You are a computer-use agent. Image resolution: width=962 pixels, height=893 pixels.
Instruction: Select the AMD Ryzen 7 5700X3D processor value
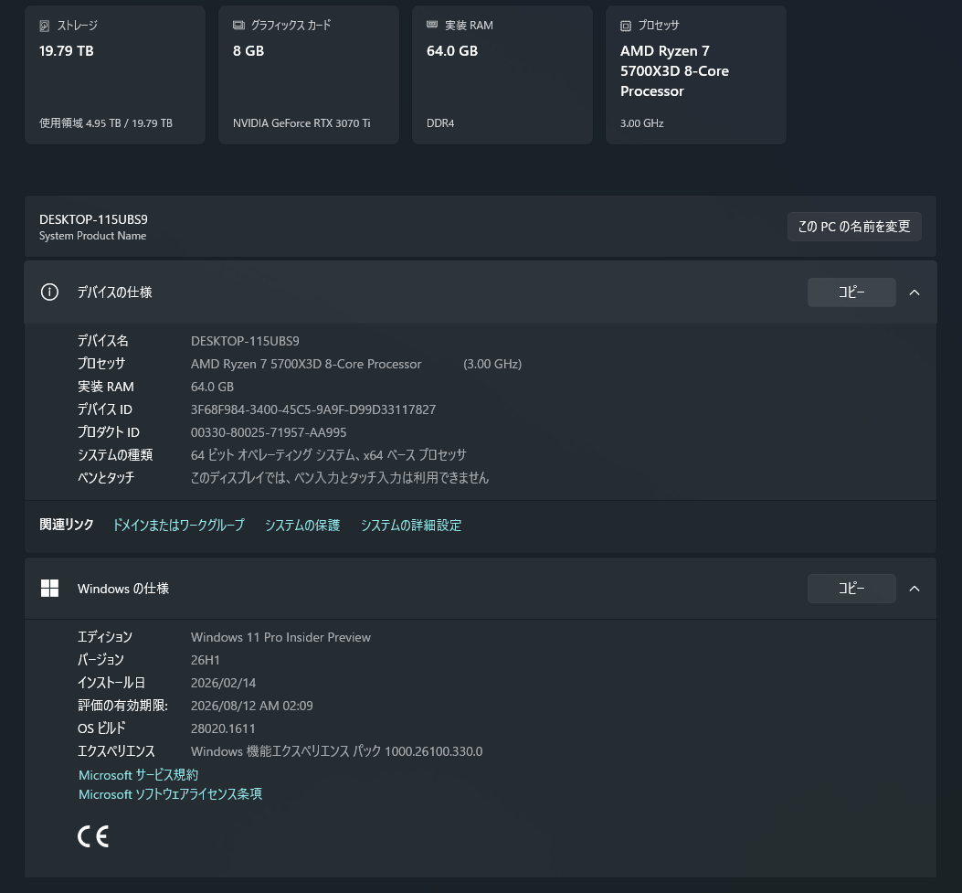(306, 364)
